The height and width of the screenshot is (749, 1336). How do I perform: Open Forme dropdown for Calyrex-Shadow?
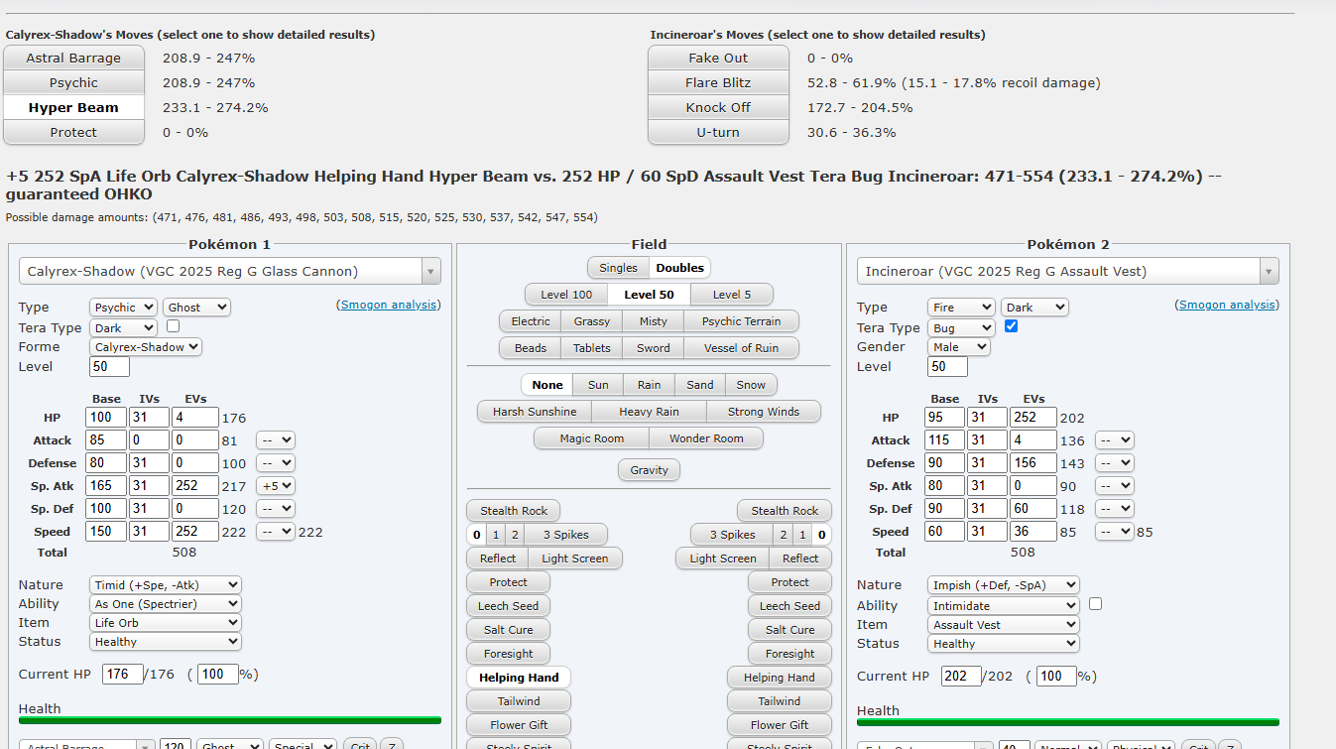146,347
